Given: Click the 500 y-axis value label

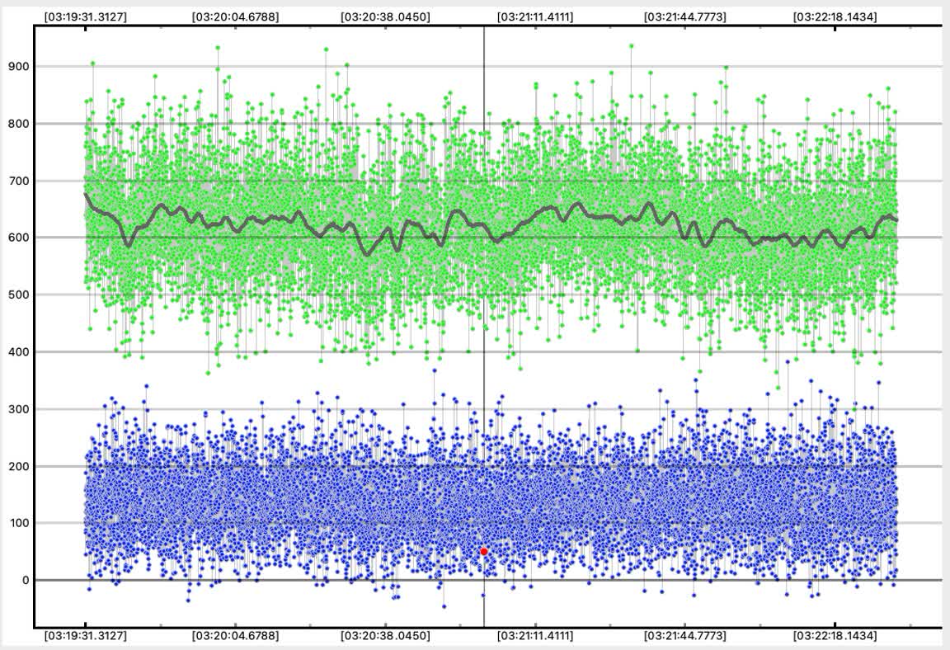Looking at the screenshot, I should [16, 294].
